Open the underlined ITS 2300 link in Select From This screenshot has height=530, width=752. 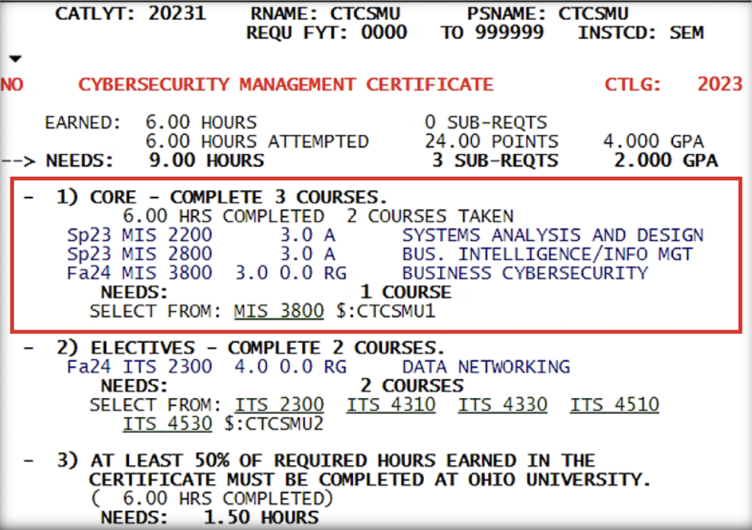(x=279, y=405)
